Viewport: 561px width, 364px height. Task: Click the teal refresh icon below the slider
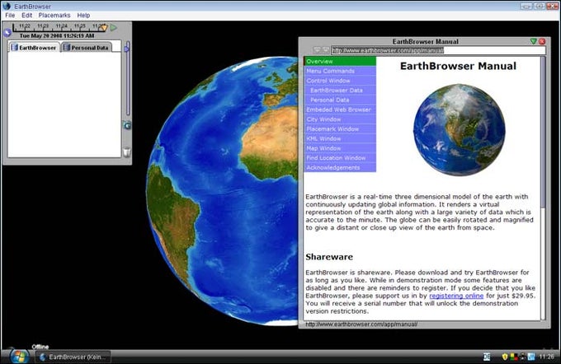[127, 125]
